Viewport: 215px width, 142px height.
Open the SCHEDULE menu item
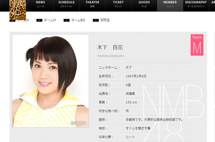click(66, 6)
